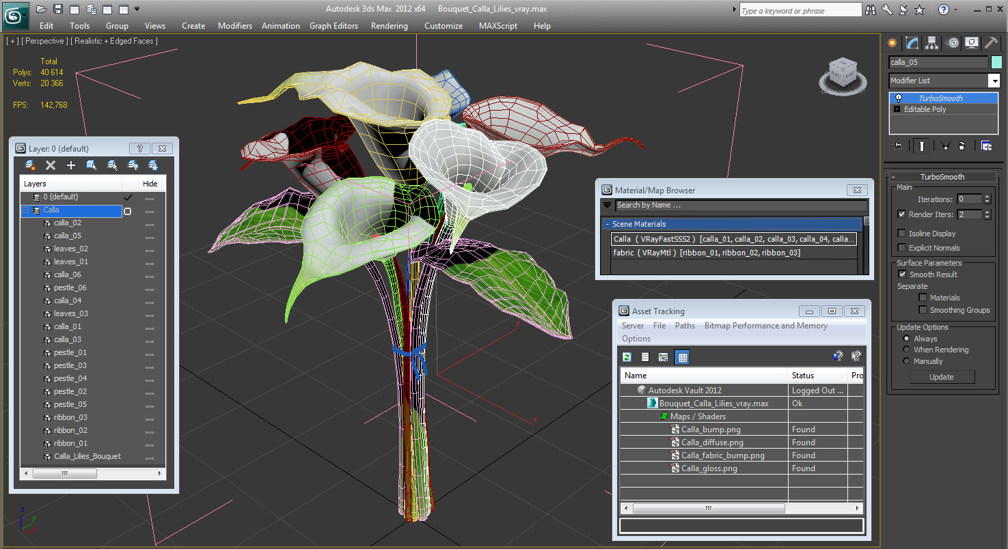Open the 3ds Max application menu button

15,15
